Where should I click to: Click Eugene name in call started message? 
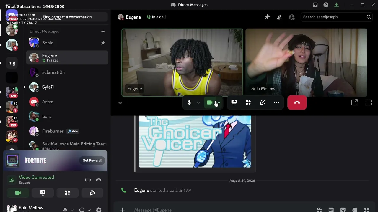pyautogui.click(x=141, y=190)
